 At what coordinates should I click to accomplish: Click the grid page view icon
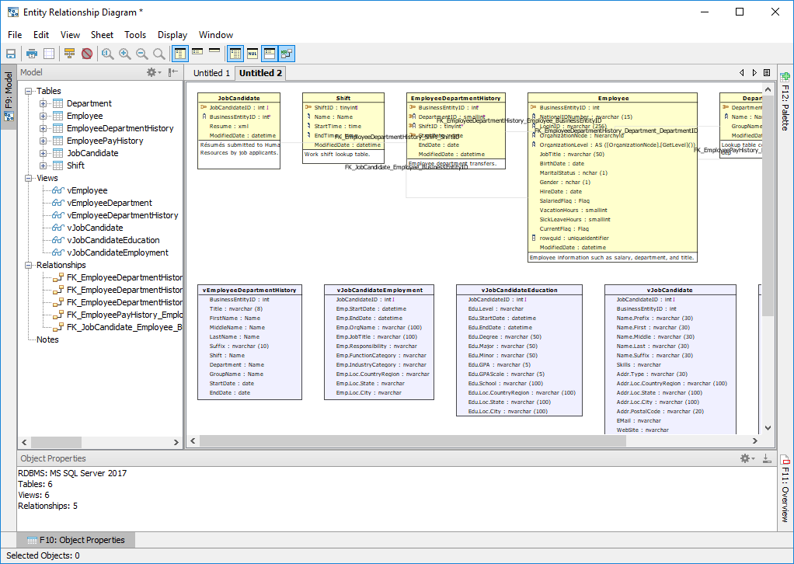49,54
